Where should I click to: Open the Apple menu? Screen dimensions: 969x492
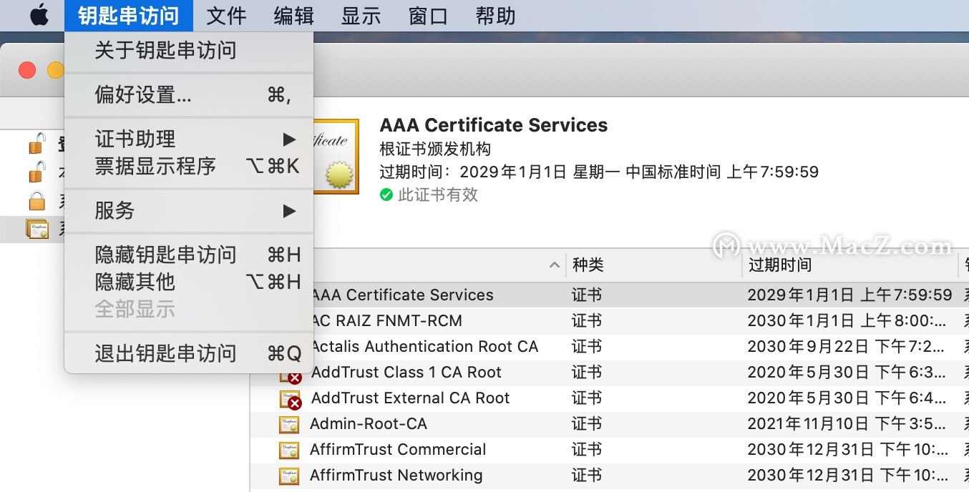pyautogui.click(x=39, y=15)
